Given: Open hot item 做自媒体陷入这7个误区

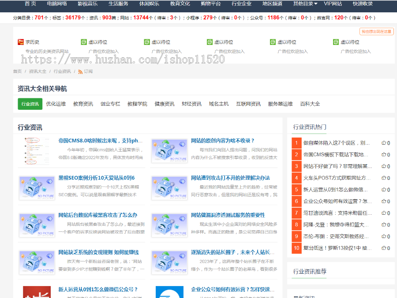Looking at the screenshot, I should 337,143.
